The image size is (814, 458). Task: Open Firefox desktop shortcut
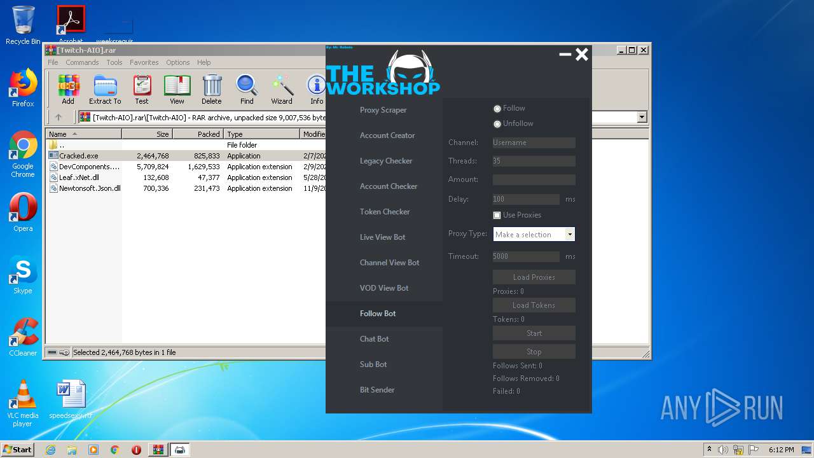tap(23, 88)
